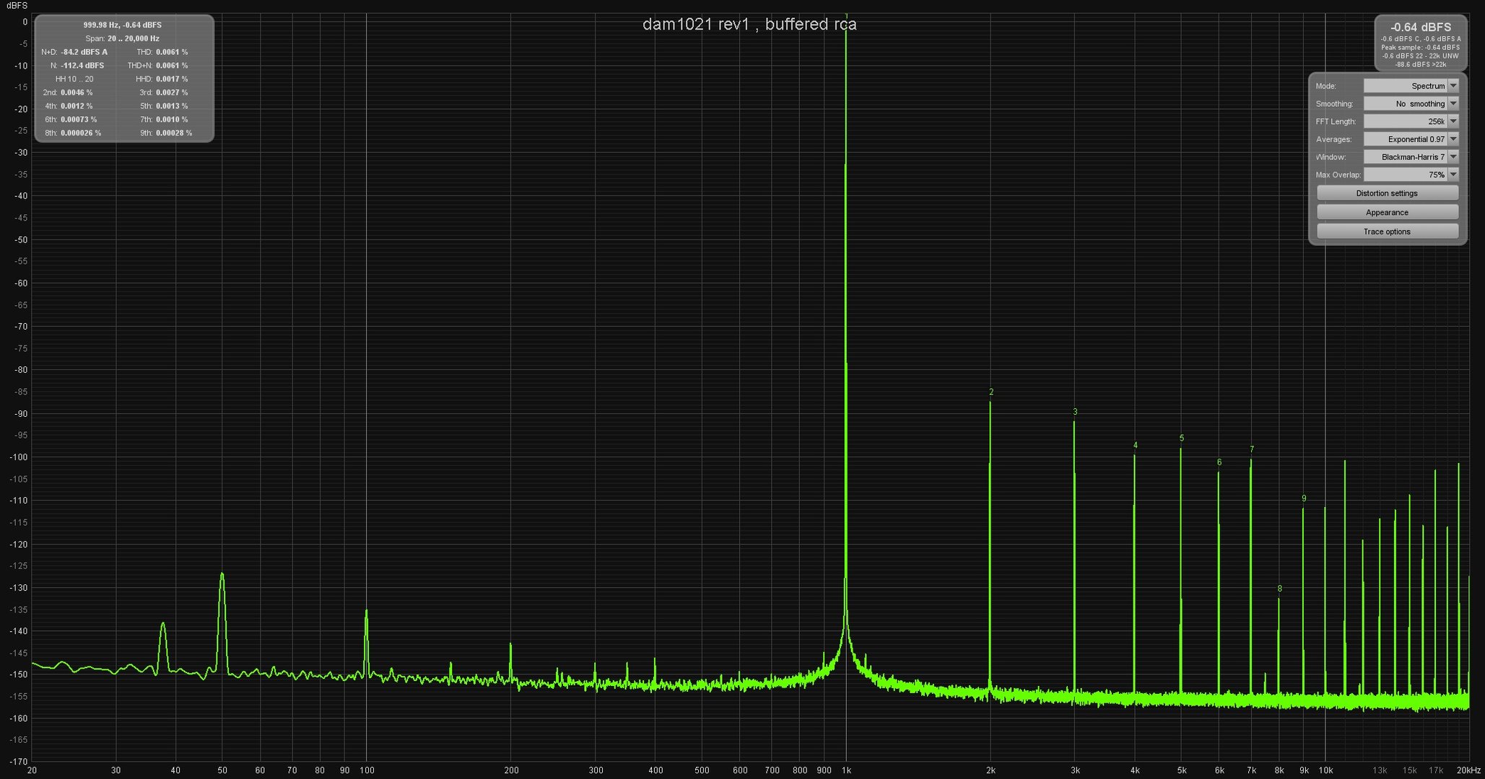Image resolution: width=1485 pixels, height=779 pixels.
Task: Click the Span 20 .. 20,000 Hz text
Action: pyautogui.click(x=122, y=38)
